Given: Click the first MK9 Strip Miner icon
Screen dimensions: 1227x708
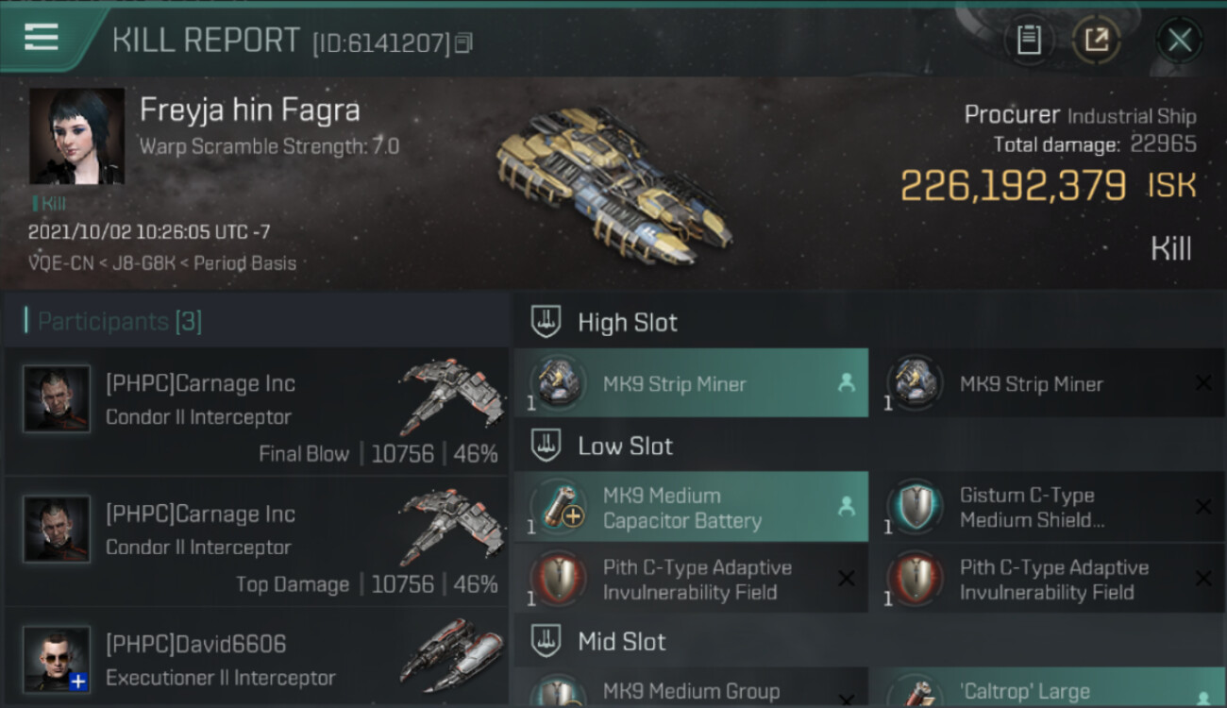Looking at the screenshot, I should [558, 383].
